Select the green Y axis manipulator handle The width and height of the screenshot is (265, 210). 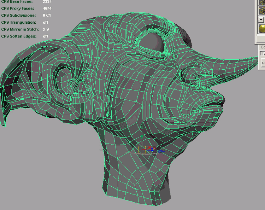click(x=142, y=136)
